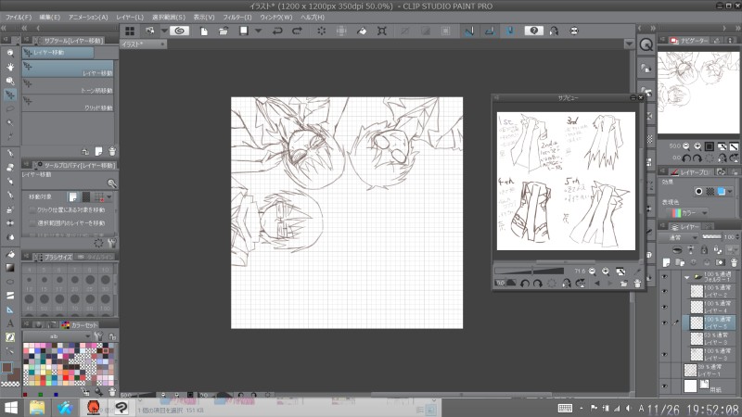Hide the 用紙 paper layer
Image resolution: width=742 pixels, height=417 pixels.
point(665,385)
